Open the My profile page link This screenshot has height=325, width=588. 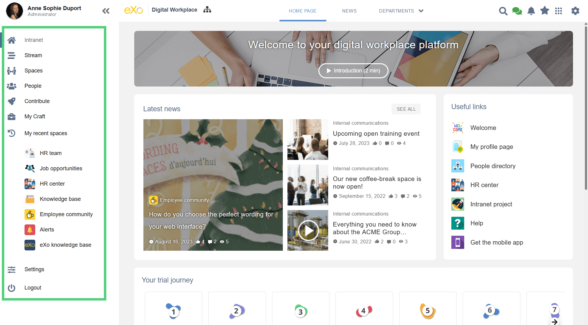[x=491, y=147]
